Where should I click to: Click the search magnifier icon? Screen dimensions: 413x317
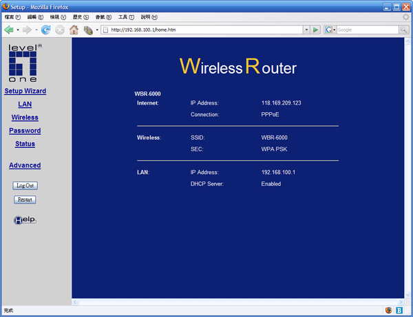coord(403,30)
